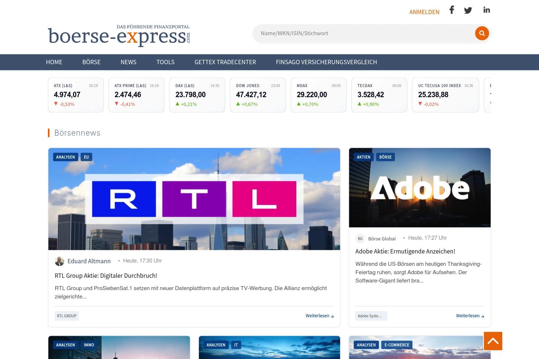Open the Twitter icon link
539x359 pixels.
[x=468, y=10]
